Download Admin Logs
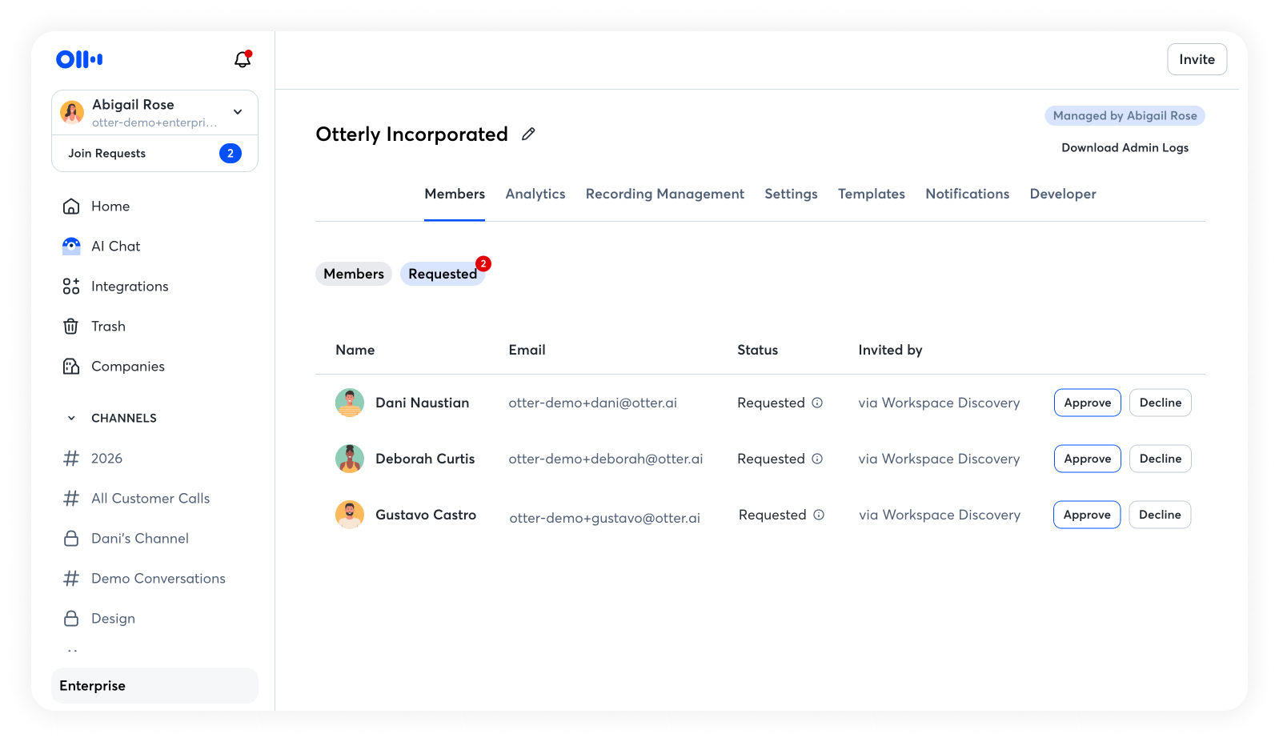The height and width of the screenshot is (742, 1279). [x=1125, y=148]
